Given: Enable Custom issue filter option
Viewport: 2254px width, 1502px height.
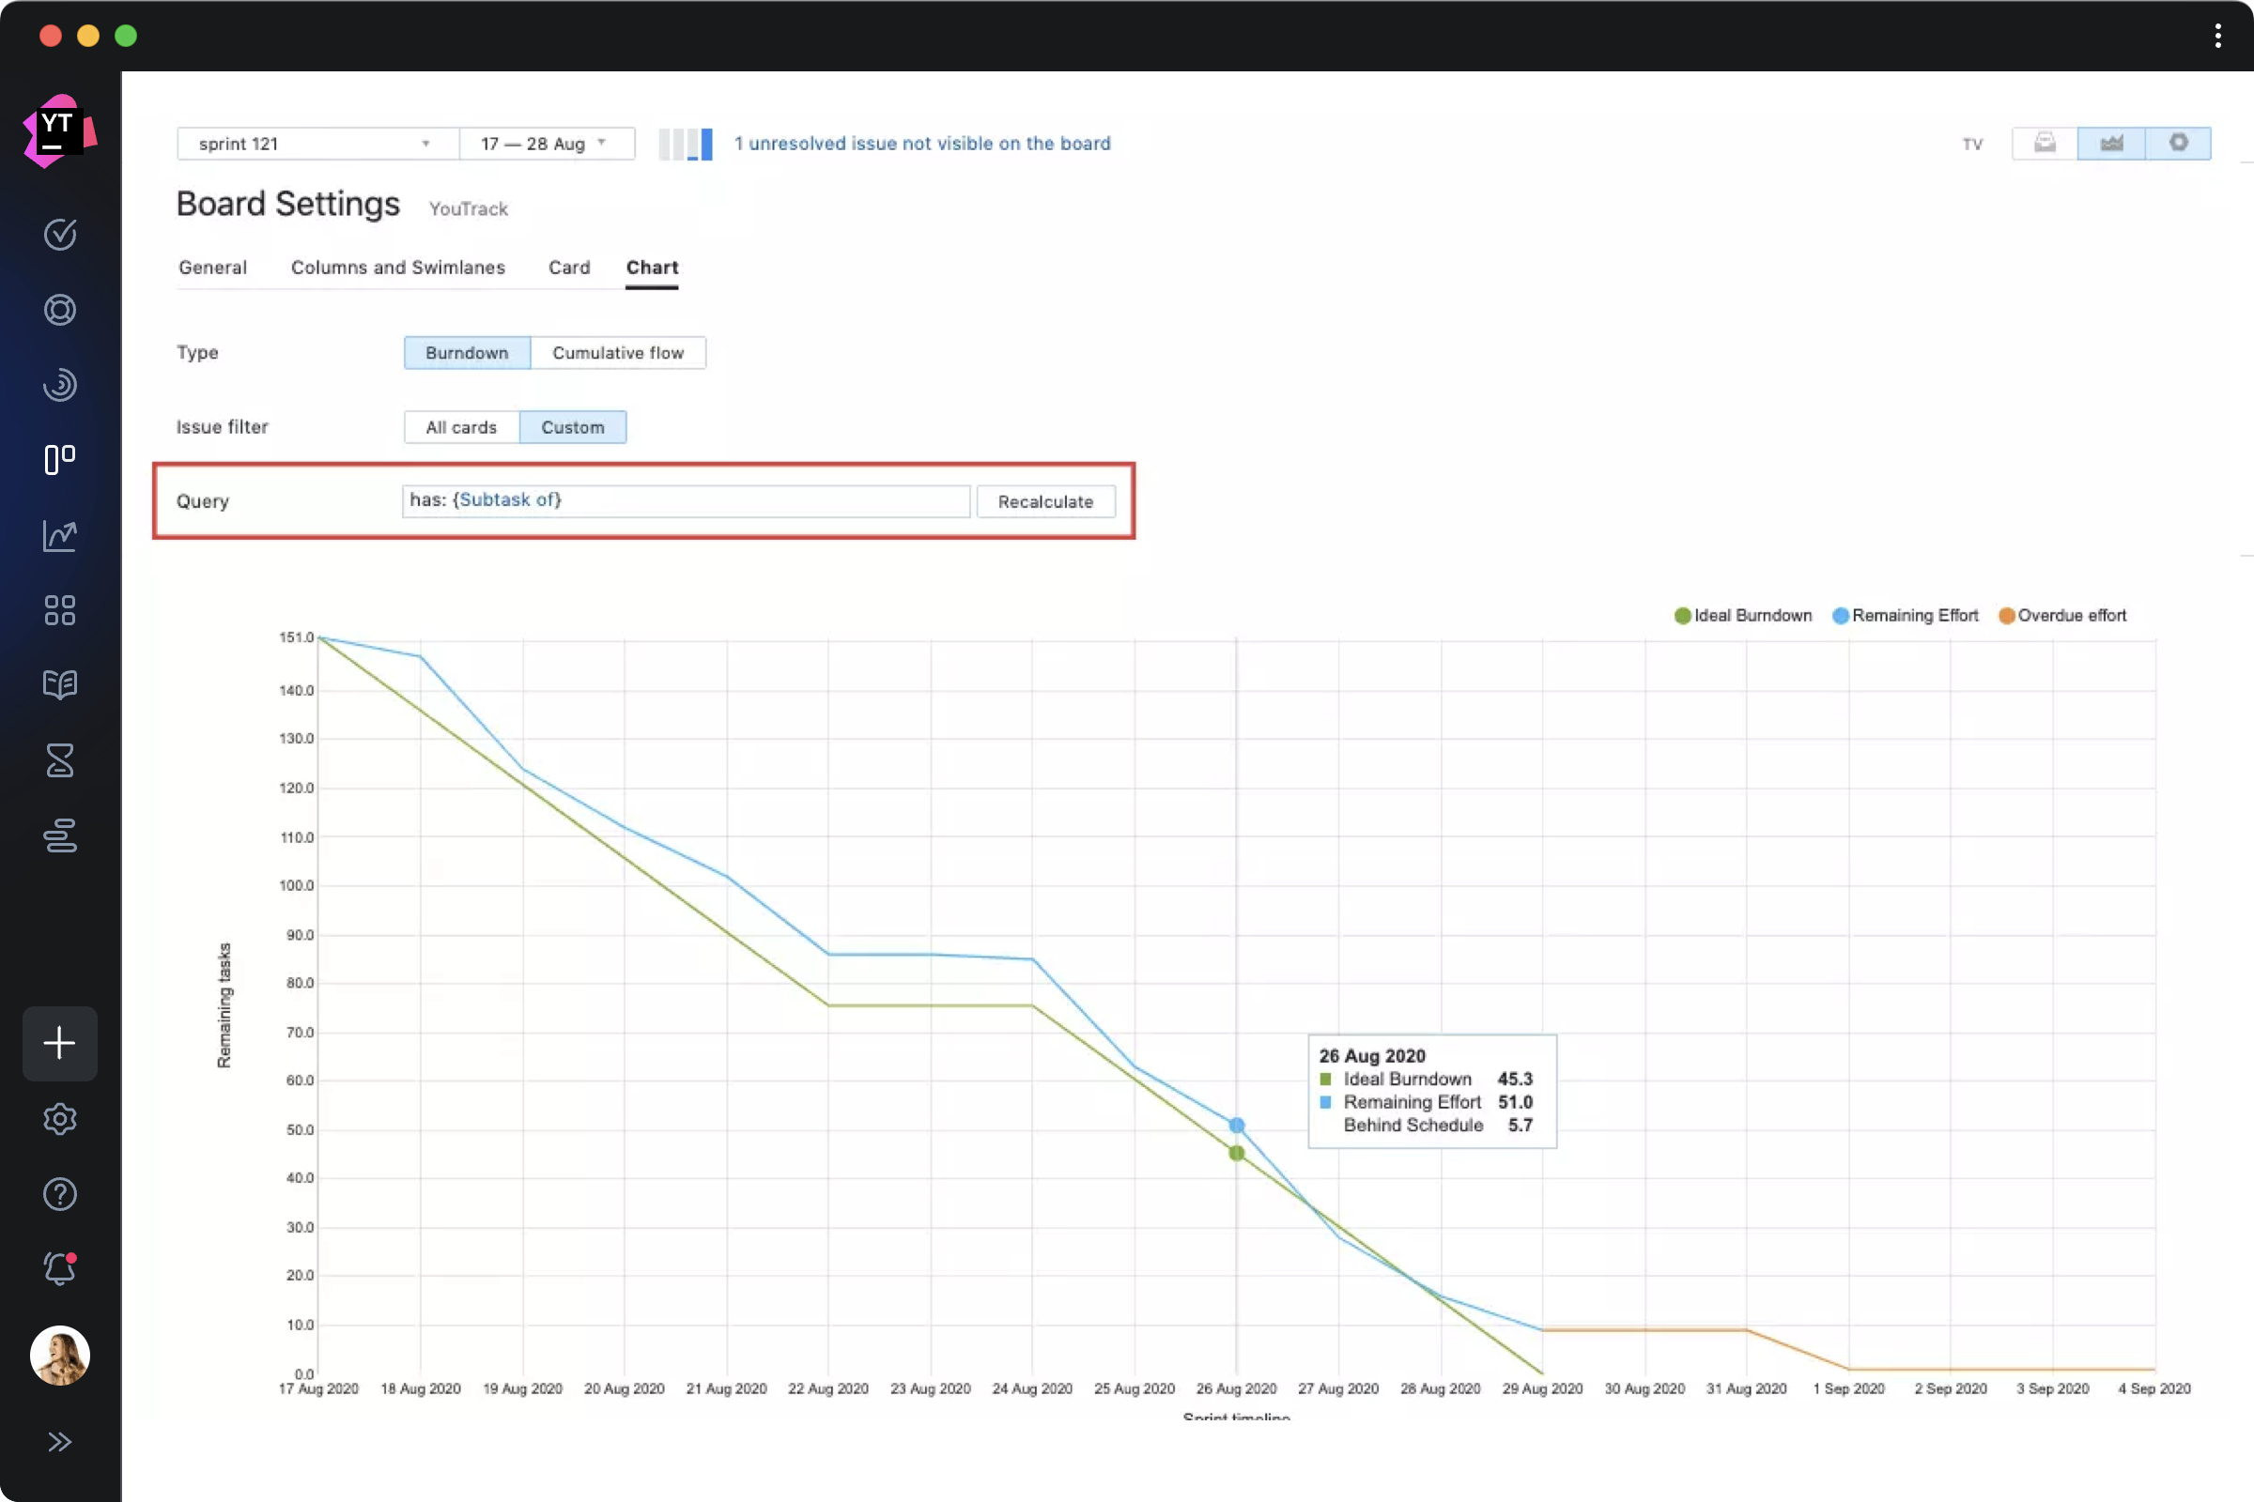Looking at the screenshot, I should 572,426.
